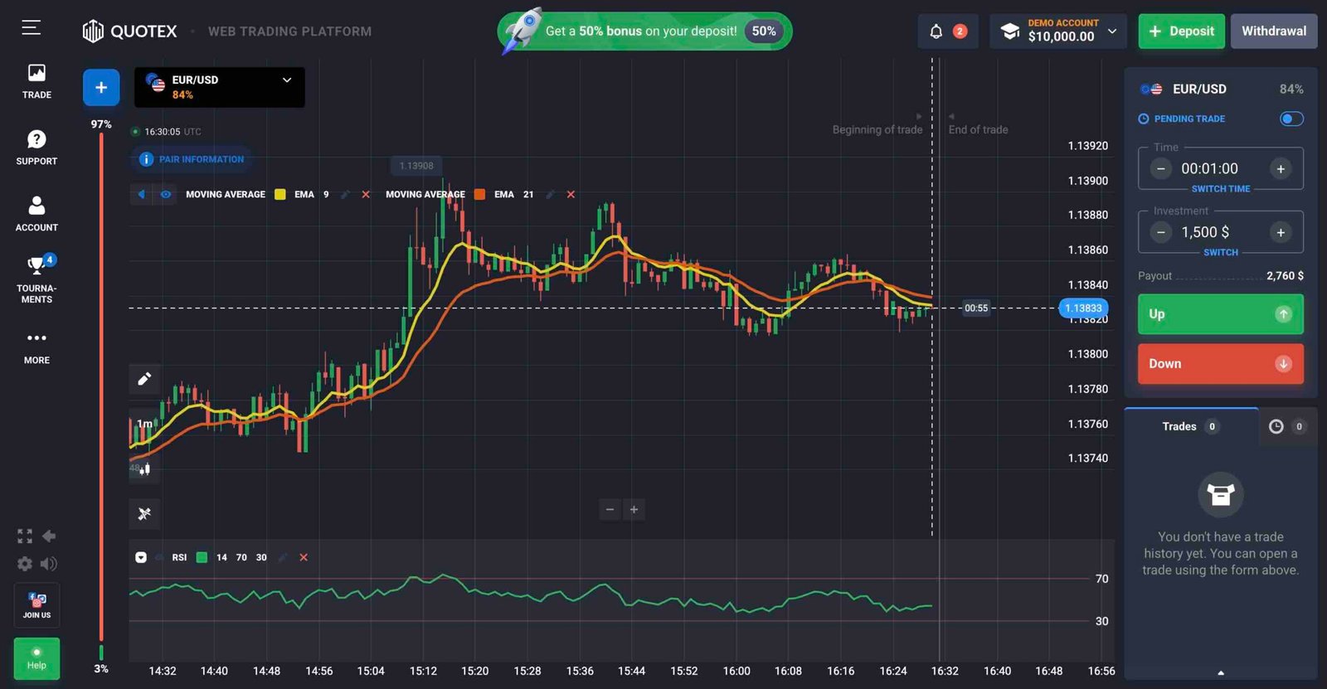Open notifications bell

(936, 32)
